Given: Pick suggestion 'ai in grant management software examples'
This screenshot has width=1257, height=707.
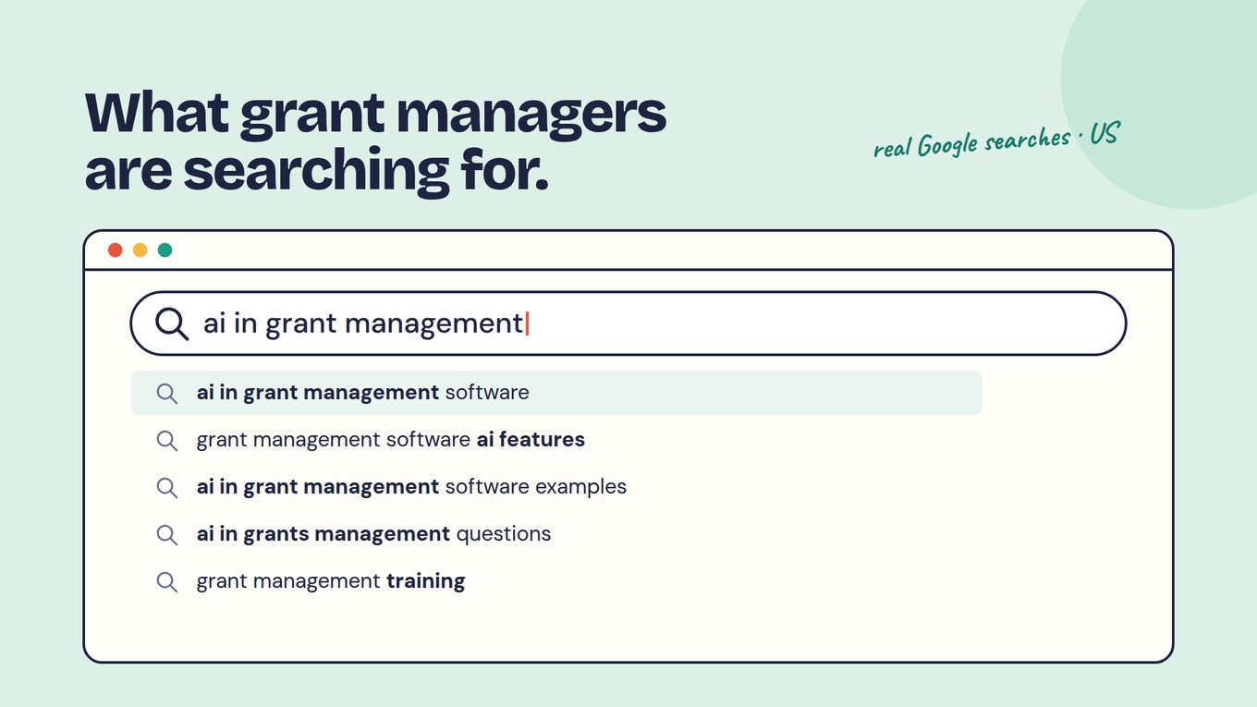Looking at the screenshot, I should pos(411,487).
